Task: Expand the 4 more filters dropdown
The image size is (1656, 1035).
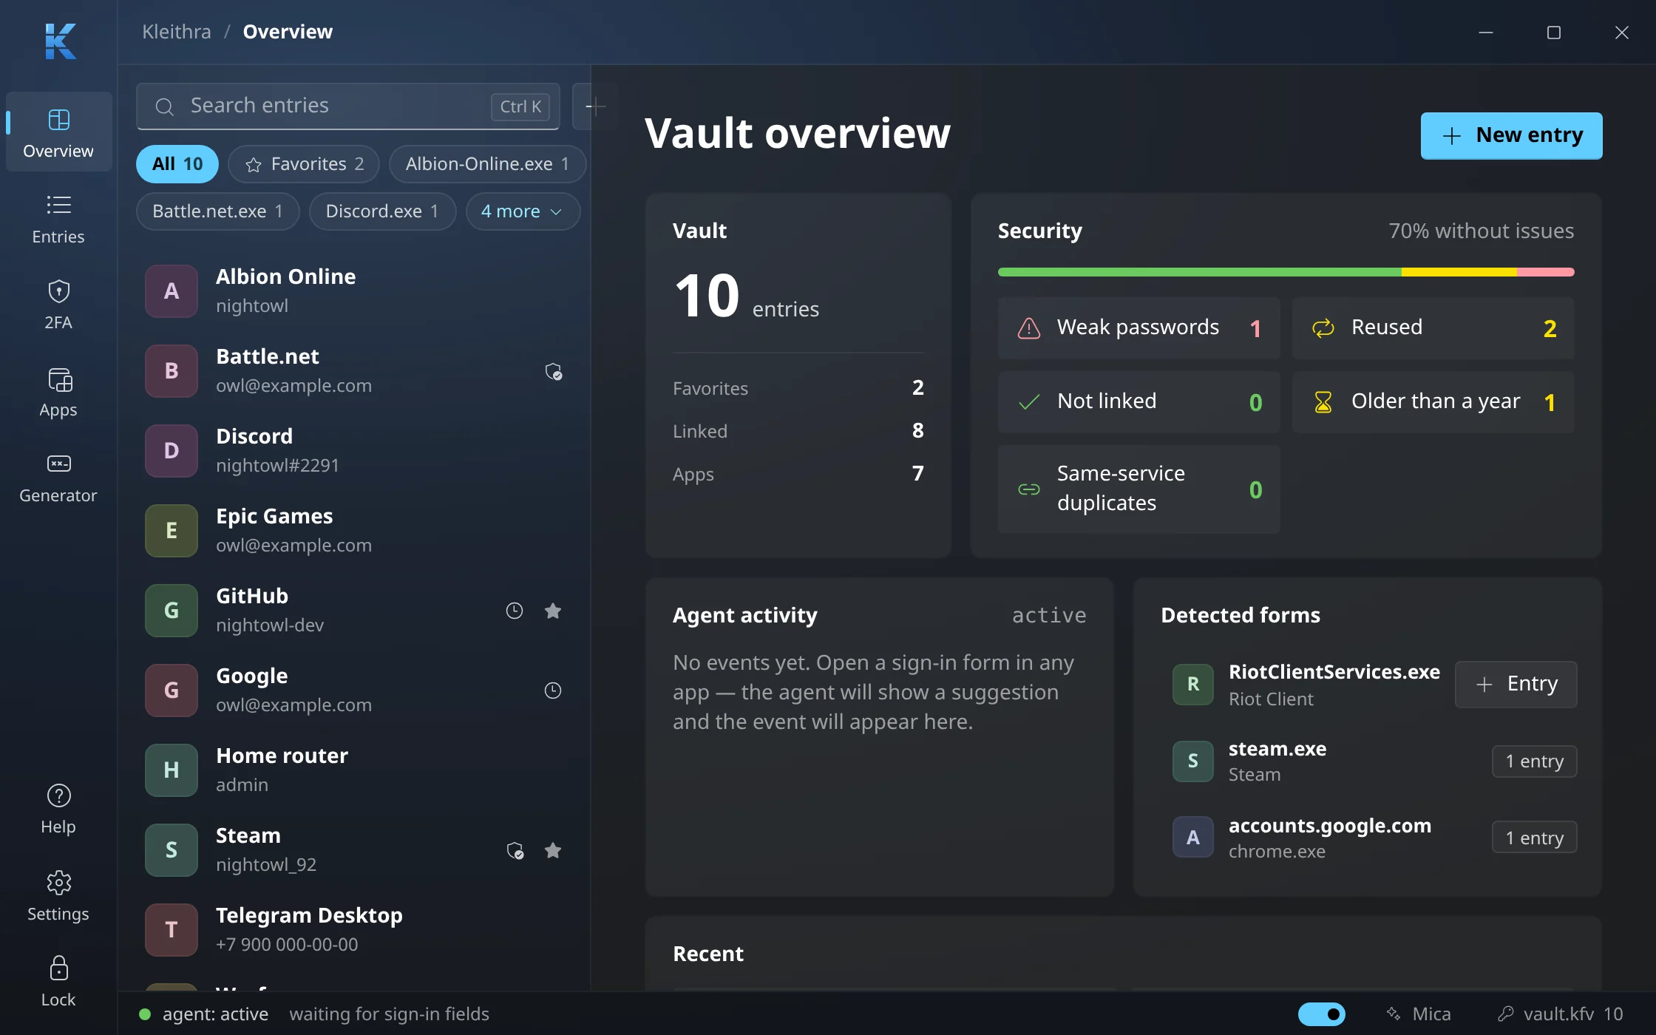Action: (x=523, y=211)
